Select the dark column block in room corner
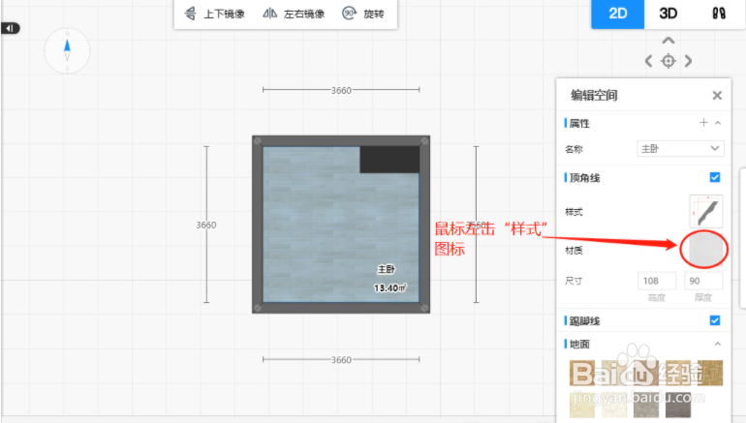 [389, 160]
